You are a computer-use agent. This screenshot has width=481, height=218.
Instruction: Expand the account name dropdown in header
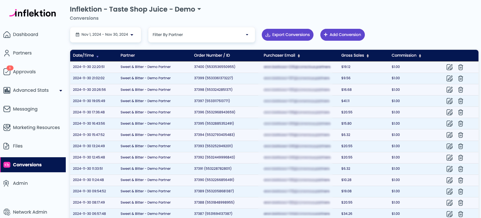(x=199, y=9)
